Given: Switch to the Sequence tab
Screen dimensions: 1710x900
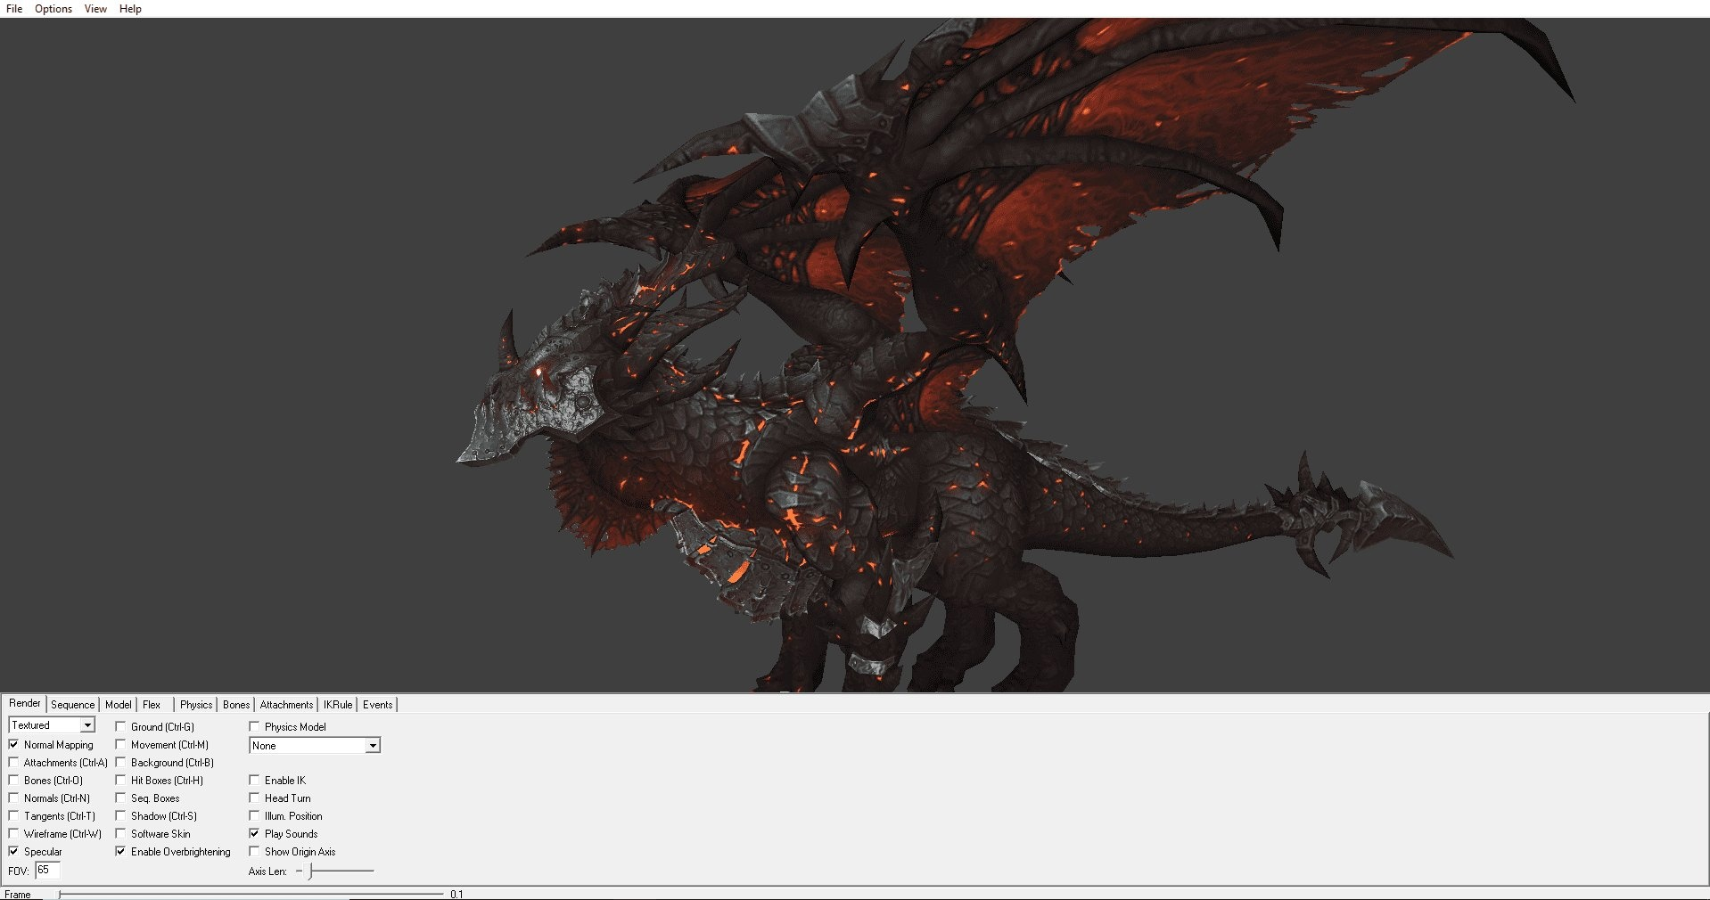Looking at the screenshot, I should (x=72, y=705).
